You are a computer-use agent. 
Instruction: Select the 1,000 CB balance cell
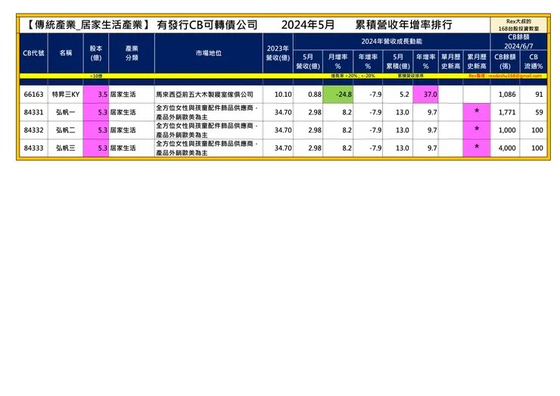pyautogui.click(x=505, y=130)
